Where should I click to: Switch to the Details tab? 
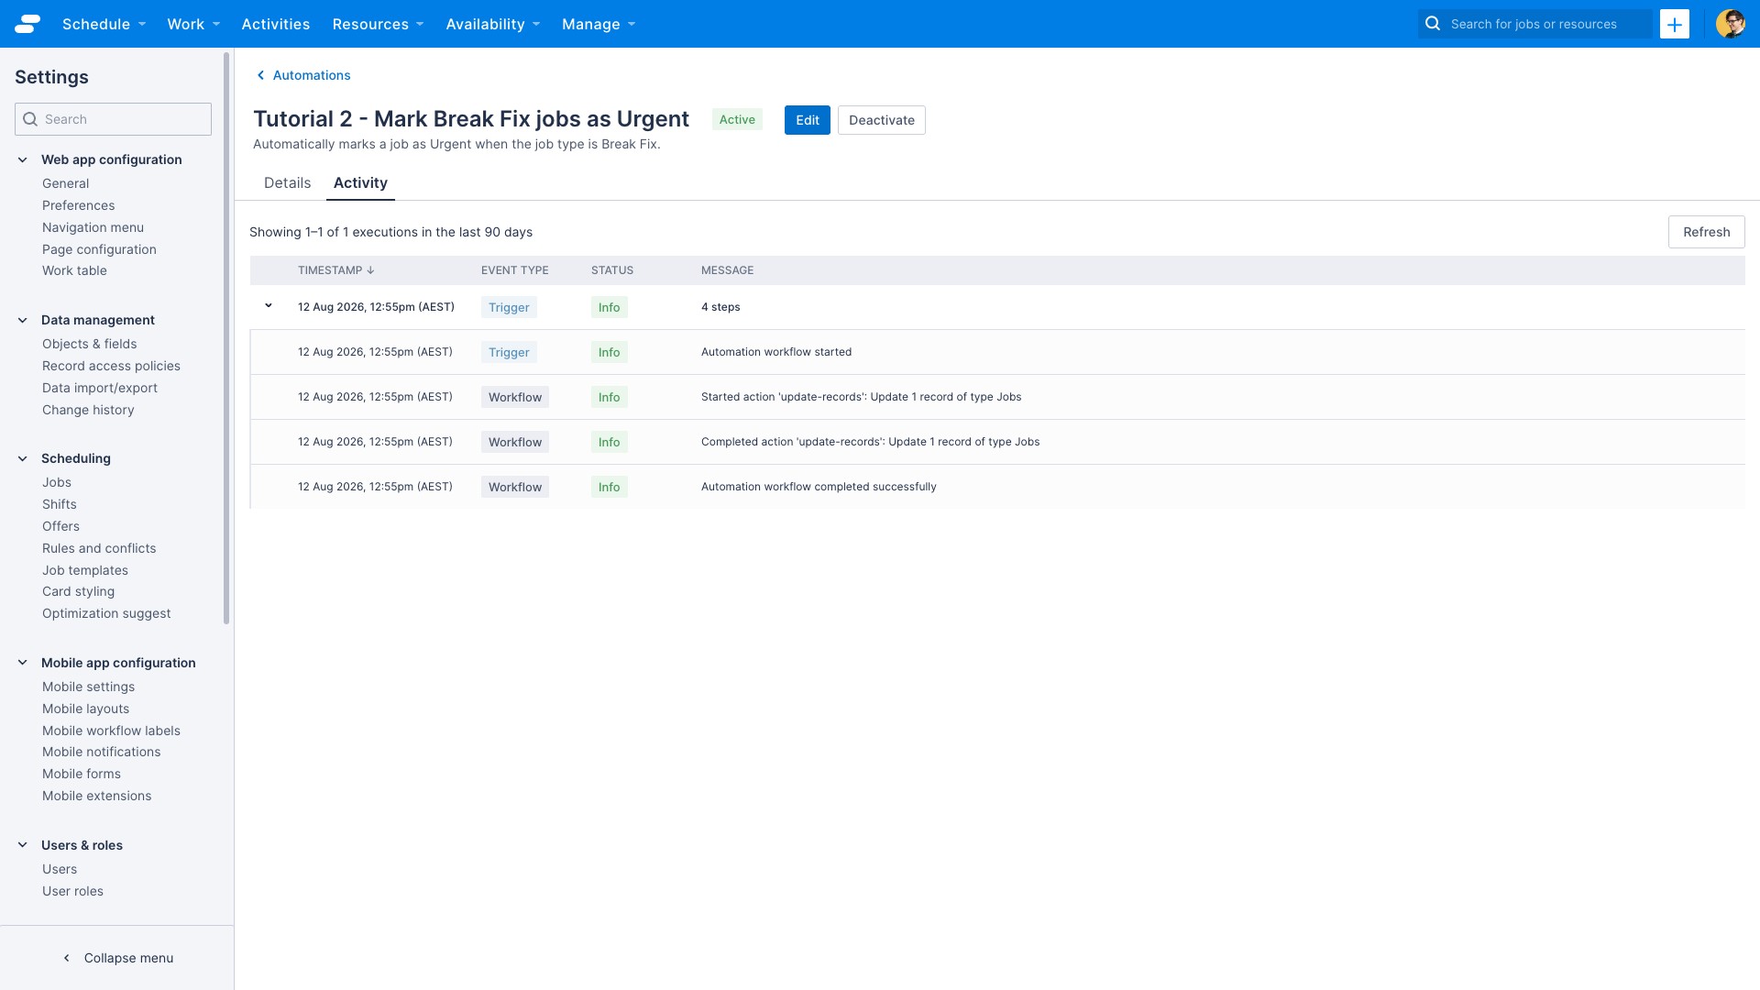(x=287, y=182)
